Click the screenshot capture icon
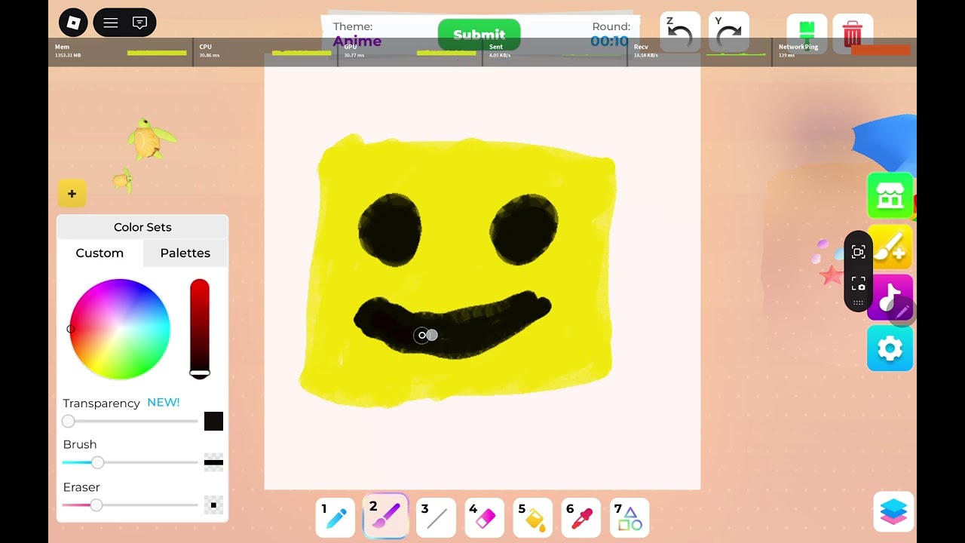 point(858,284)
